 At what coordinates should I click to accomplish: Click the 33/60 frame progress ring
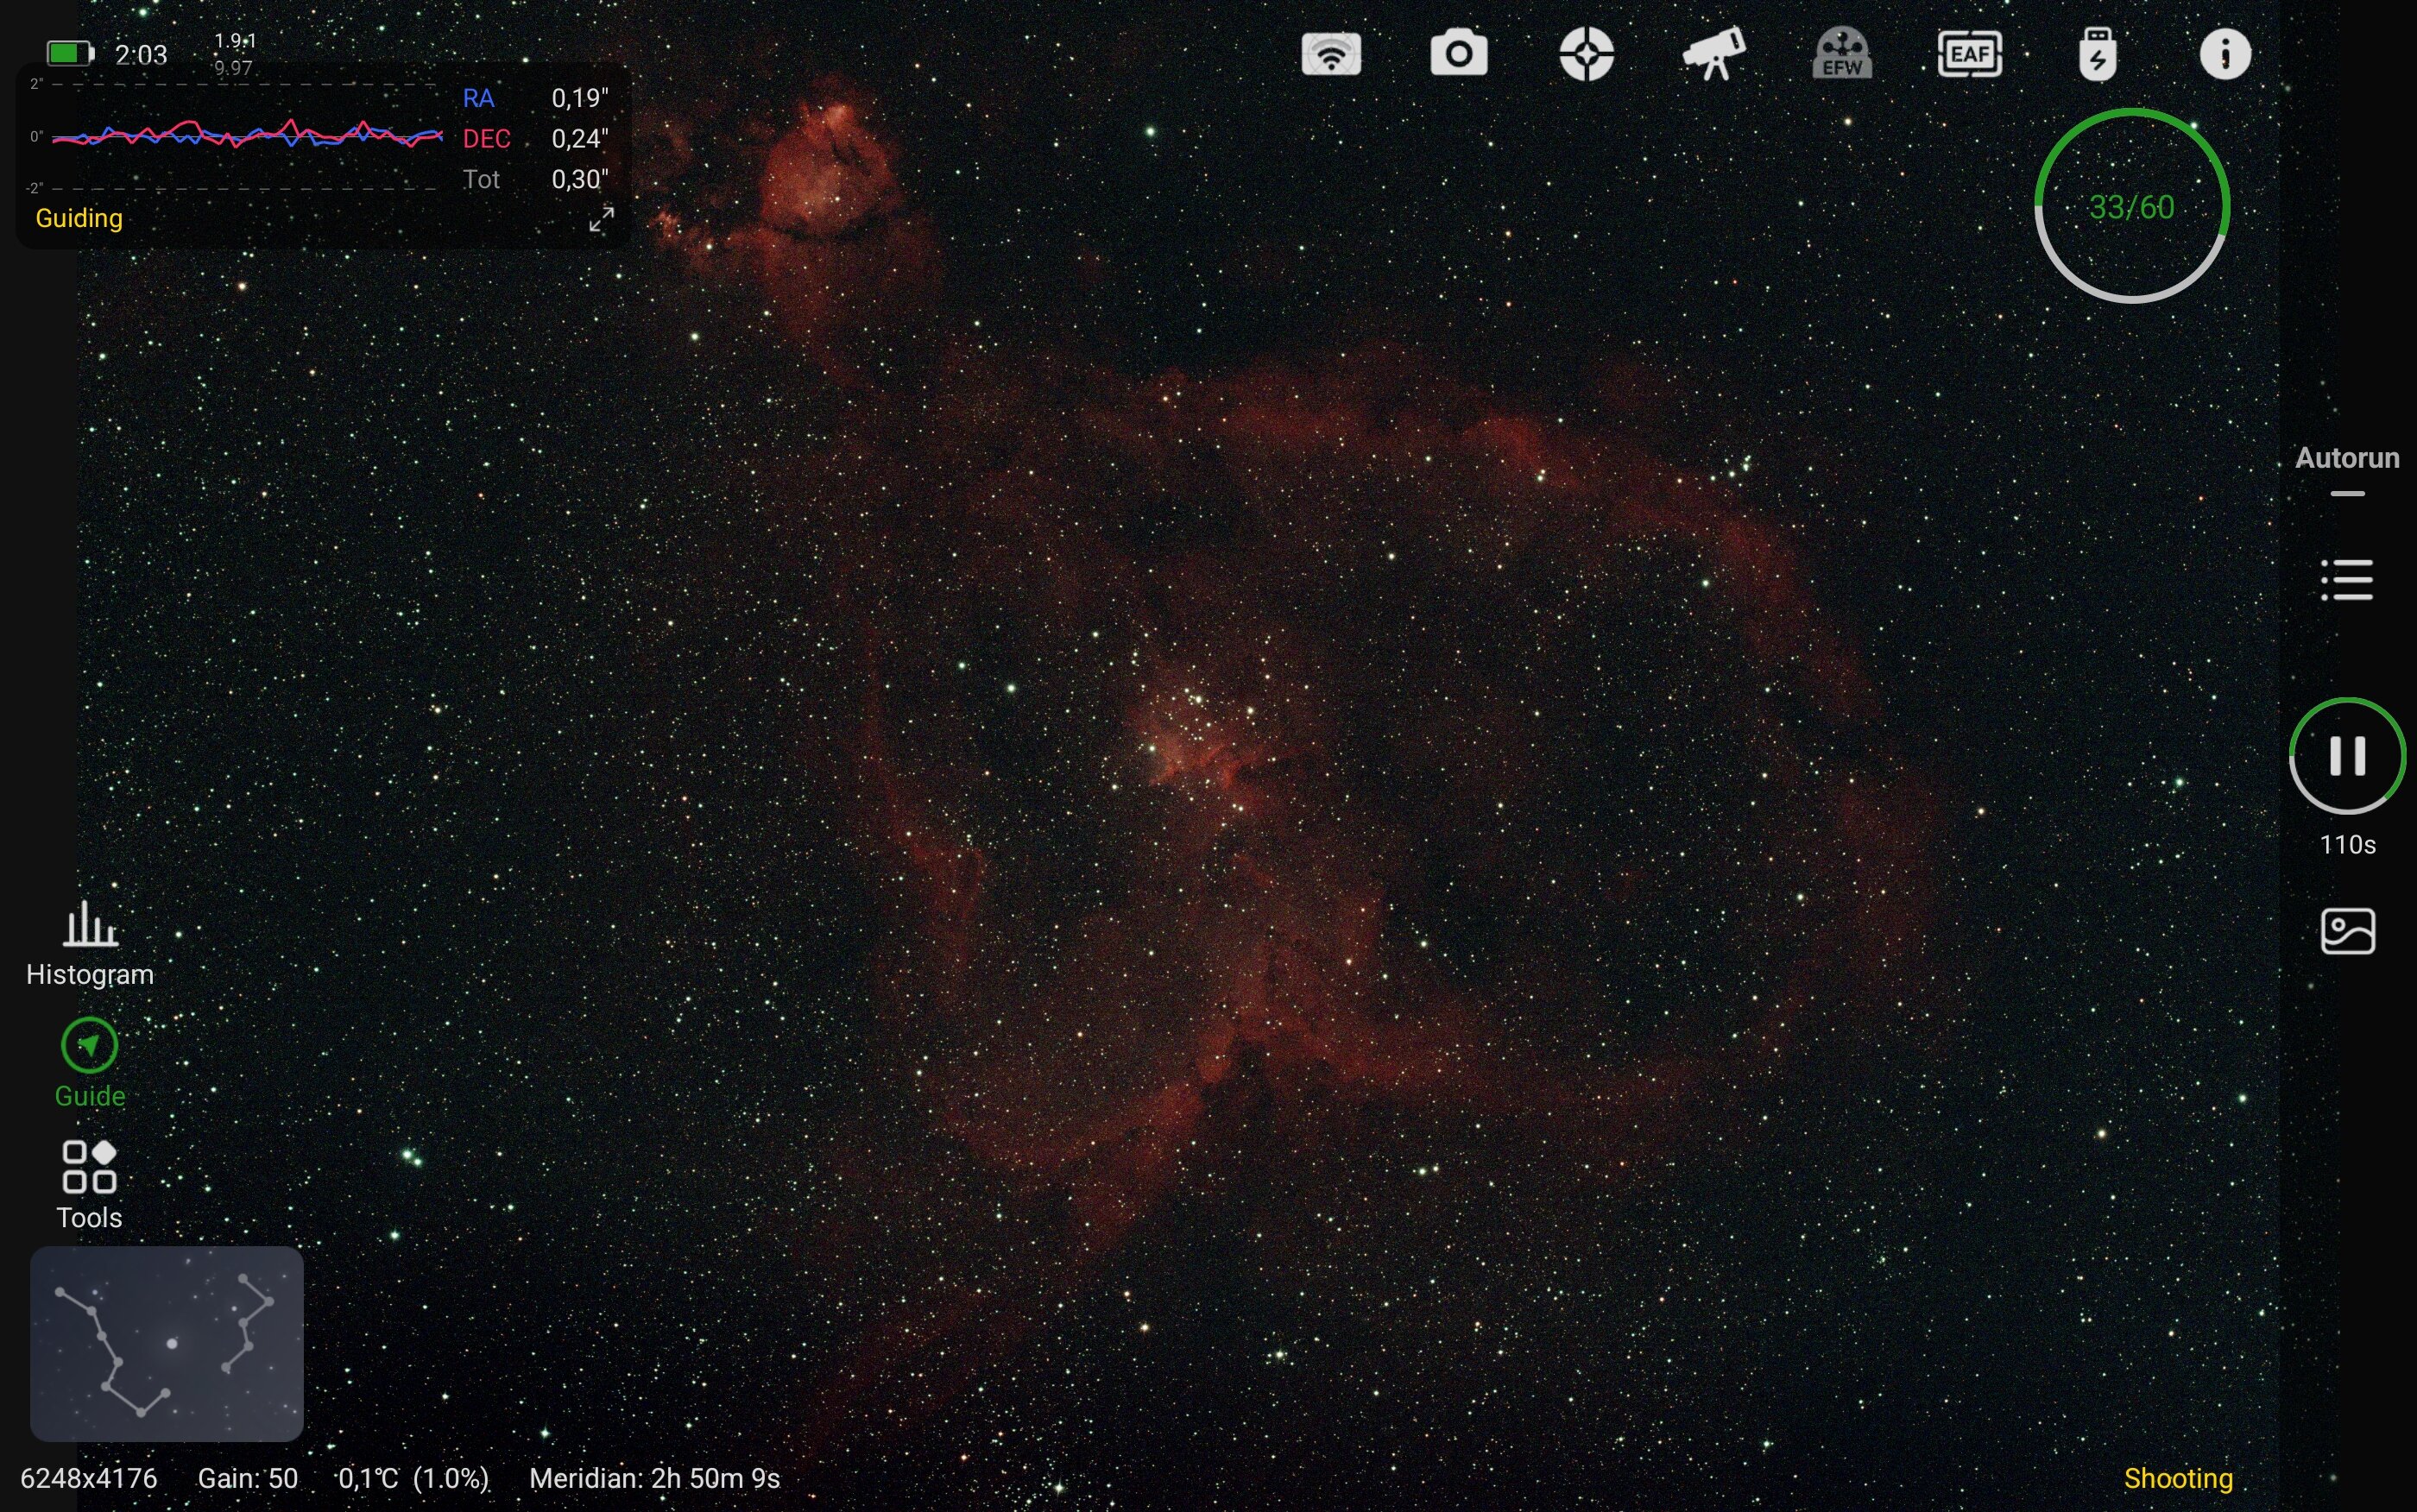point(2131,206)
